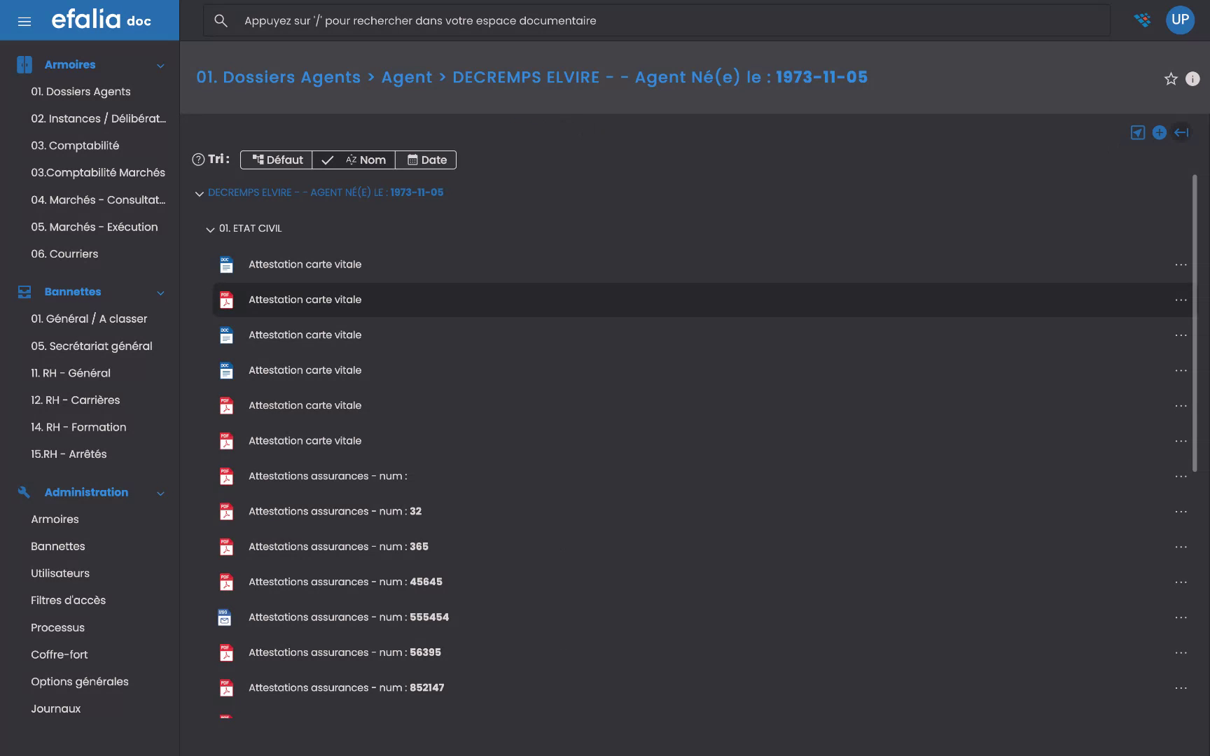Collapse the Armoires section
This screenshot has height=756, width=1210.
160,64
